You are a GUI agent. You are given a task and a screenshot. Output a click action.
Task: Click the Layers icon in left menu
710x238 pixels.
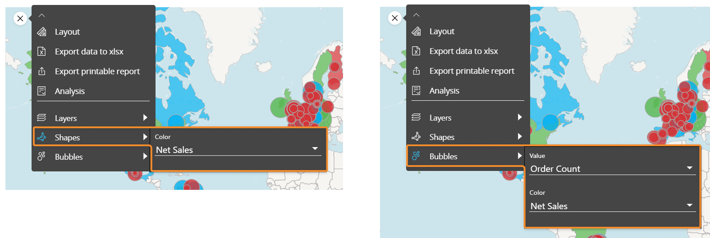[x=41, y=118]
